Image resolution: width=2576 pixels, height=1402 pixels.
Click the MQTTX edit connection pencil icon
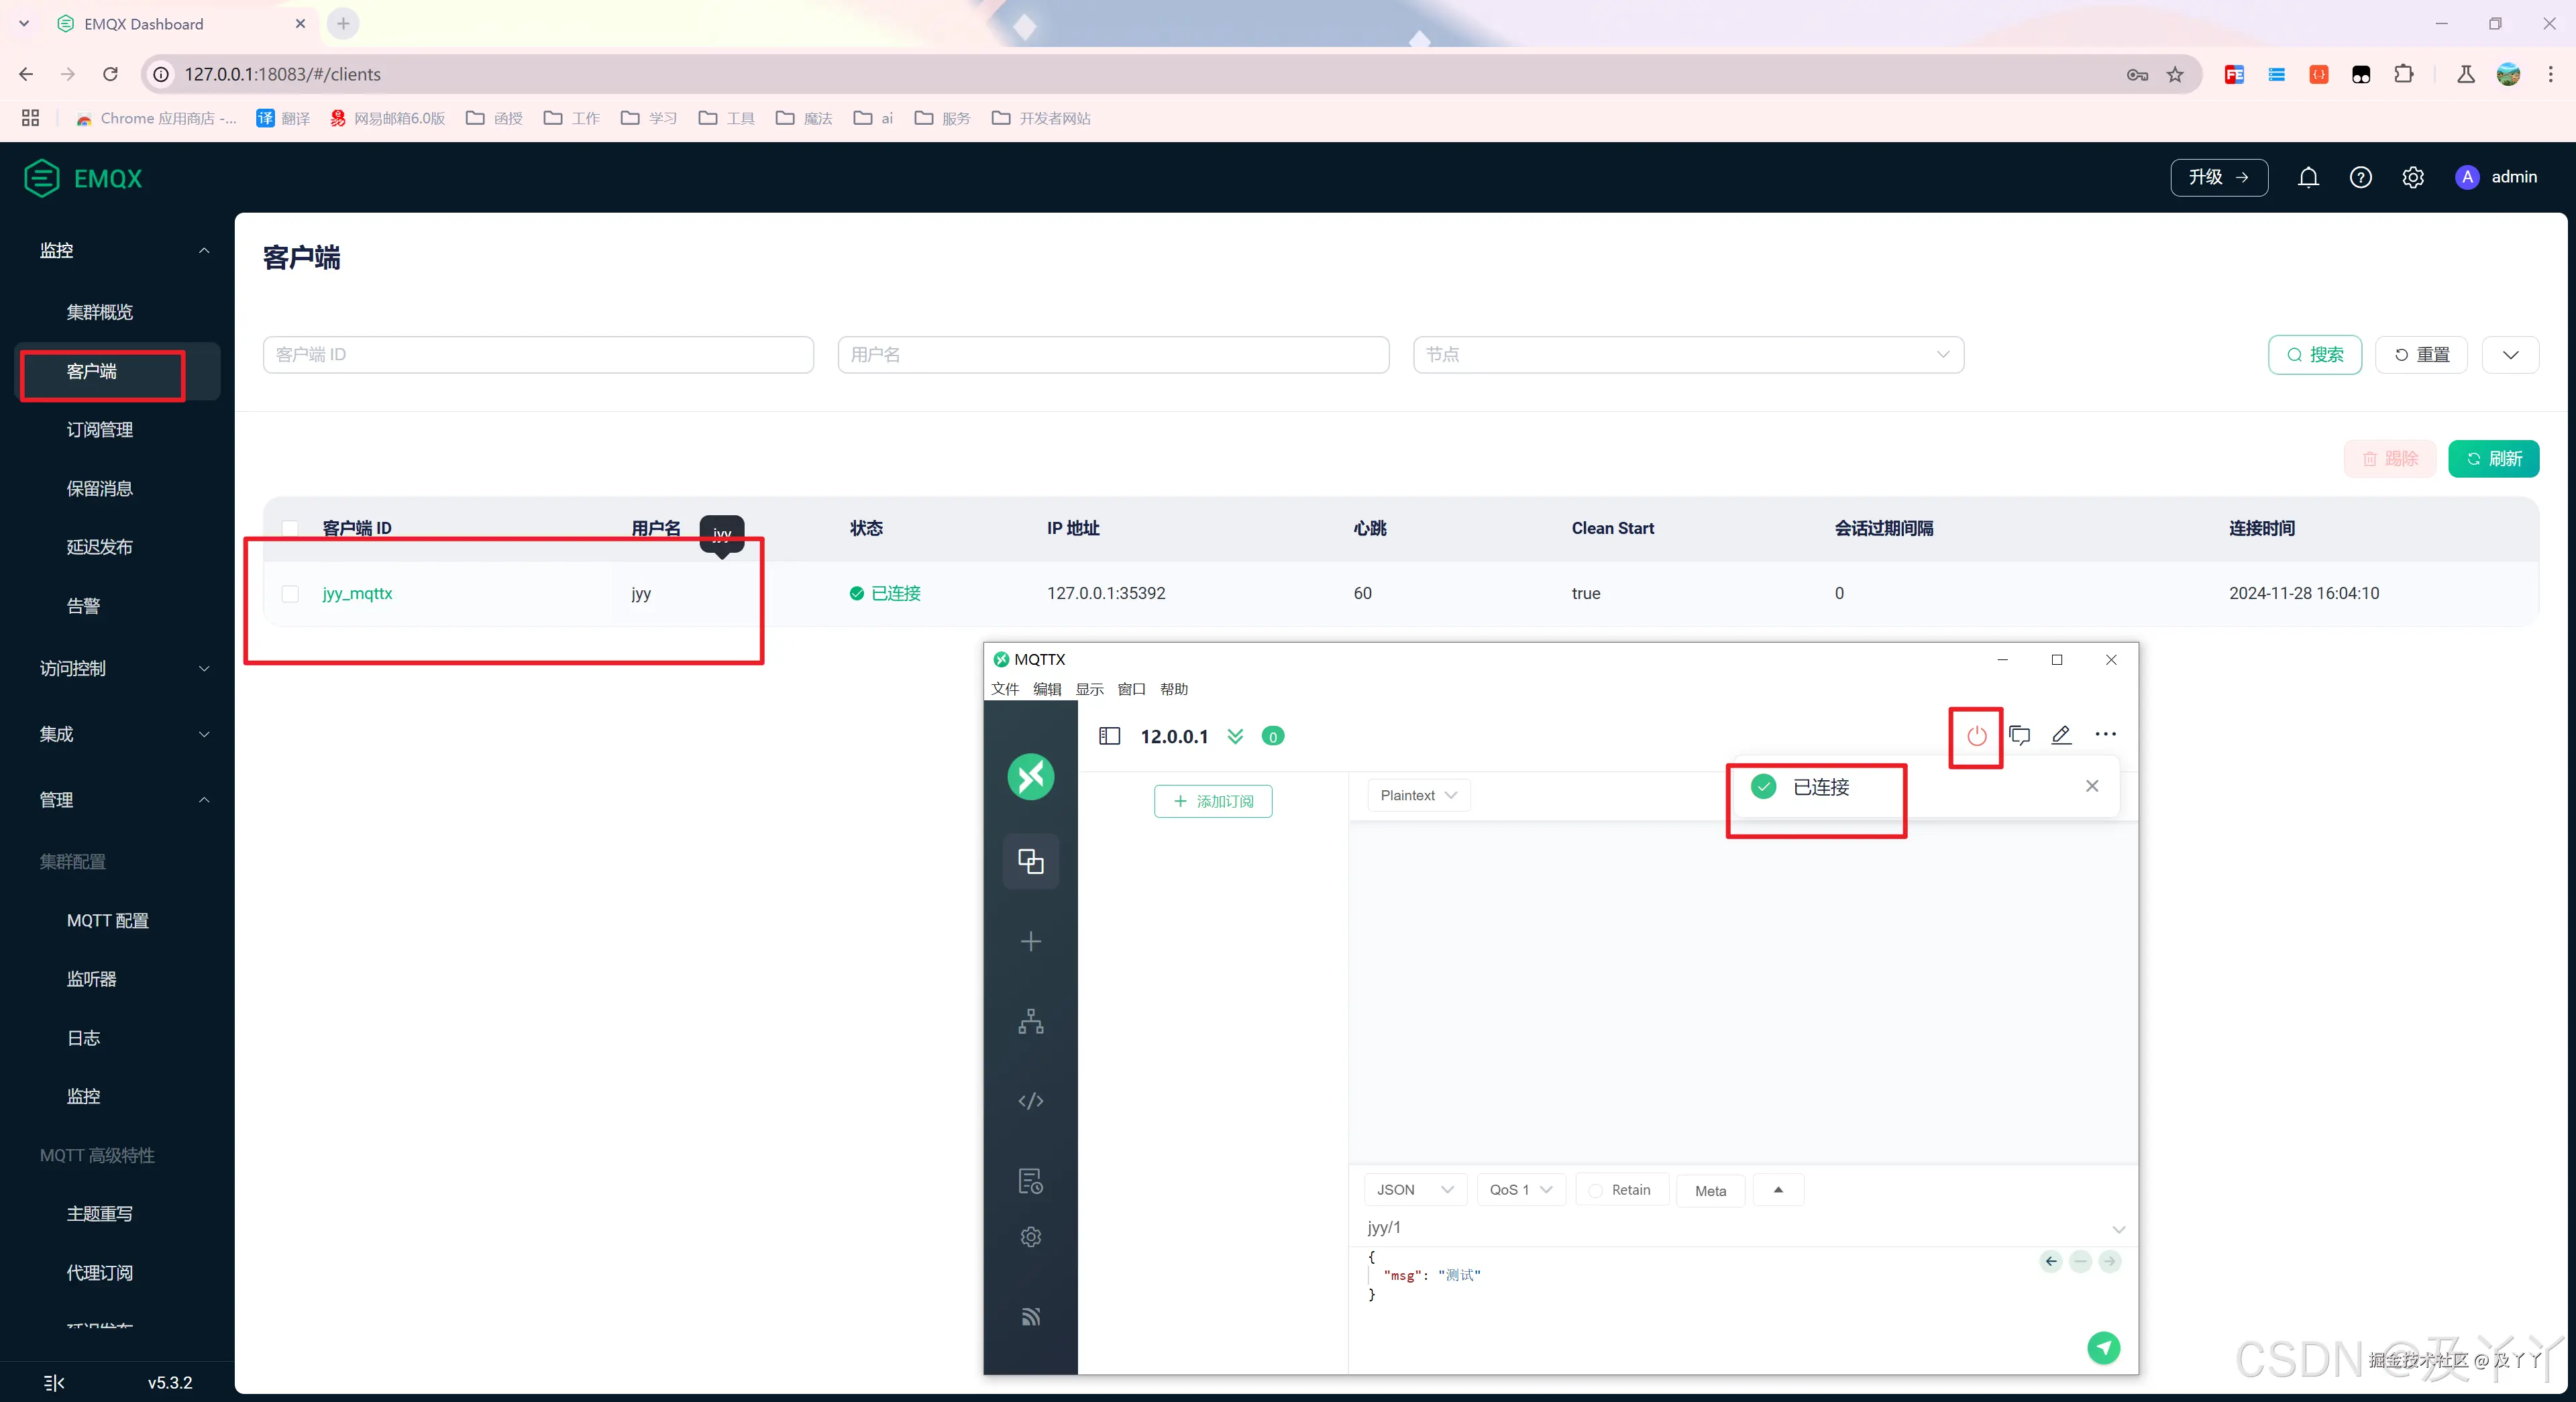pos(2061,735)
